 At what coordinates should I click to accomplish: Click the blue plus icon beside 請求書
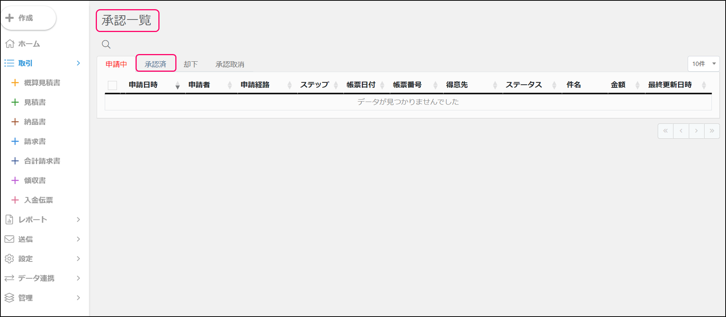click(15, 141)
